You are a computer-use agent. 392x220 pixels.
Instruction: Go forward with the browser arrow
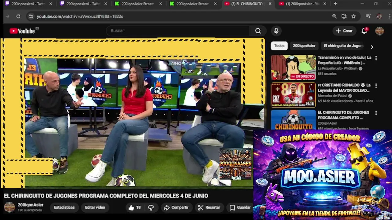(x=8, y=16)
